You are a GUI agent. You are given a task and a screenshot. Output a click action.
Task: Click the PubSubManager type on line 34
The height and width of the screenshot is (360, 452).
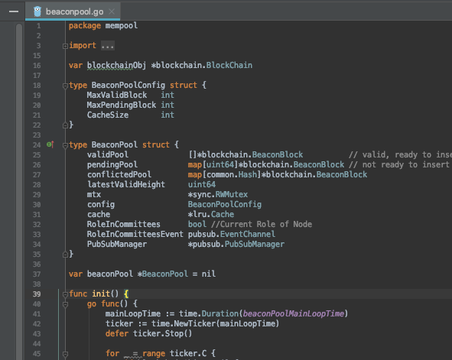pos(255,245)
